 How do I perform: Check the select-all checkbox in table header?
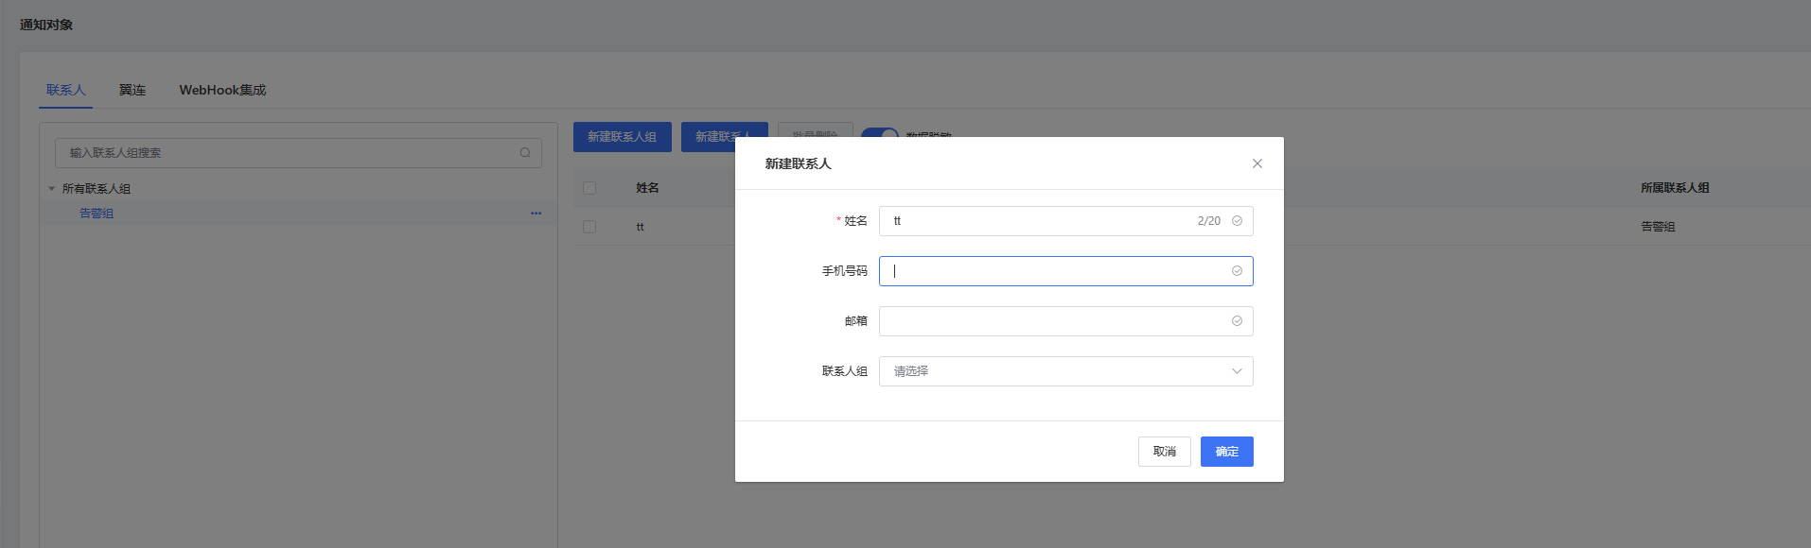[x=589, y=188]
